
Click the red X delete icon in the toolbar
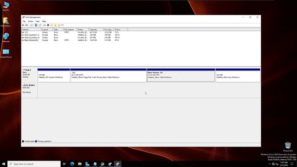pos(48,25)
